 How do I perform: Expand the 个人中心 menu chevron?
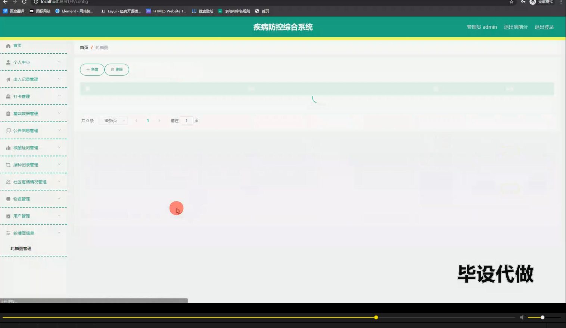click(59, 62)
